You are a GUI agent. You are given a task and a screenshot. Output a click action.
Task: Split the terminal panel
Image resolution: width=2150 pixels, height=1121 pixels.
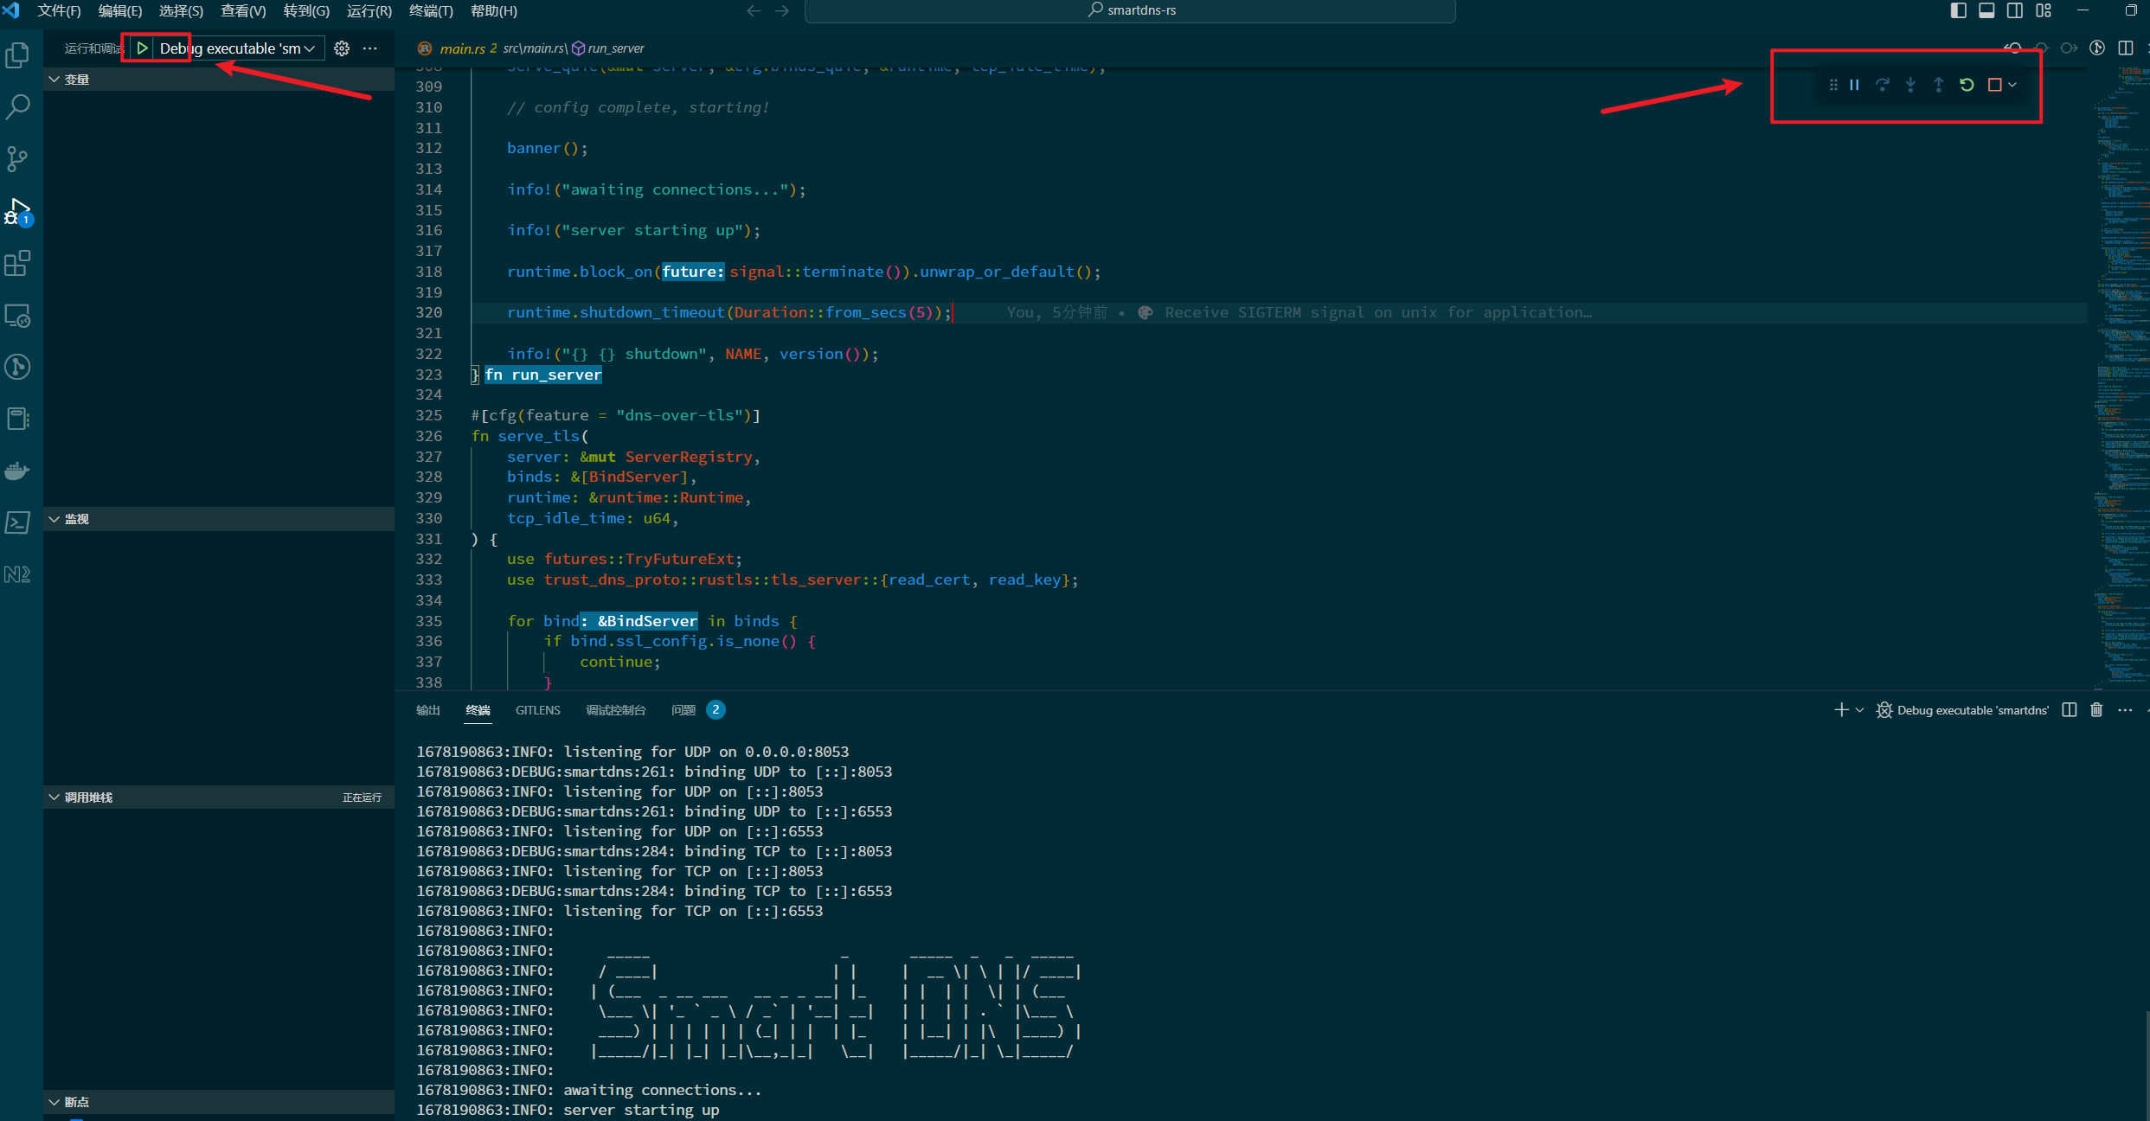click(2069, 709)
